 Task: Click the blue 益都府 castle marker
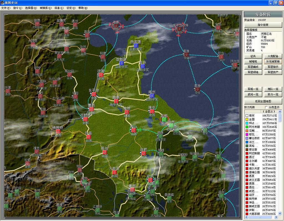point(121,63)
